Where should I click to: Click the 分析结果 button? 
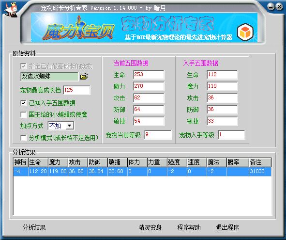coord(34,227)
